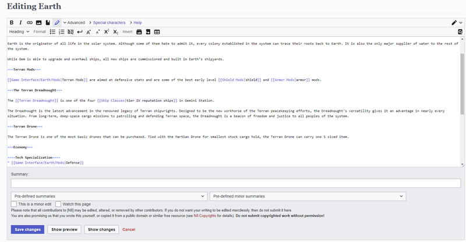This screenshot has height=242, width=466.
Task: Open Pre-defined summaries dropdown
Action: coord(109,196)
